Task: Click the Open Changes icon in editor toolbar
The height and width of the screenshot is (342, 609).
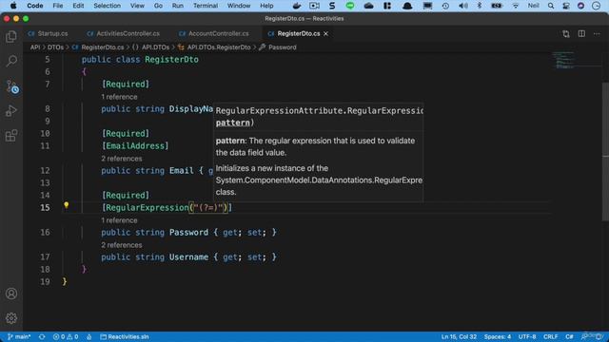Action: click(x=566, y=34)
